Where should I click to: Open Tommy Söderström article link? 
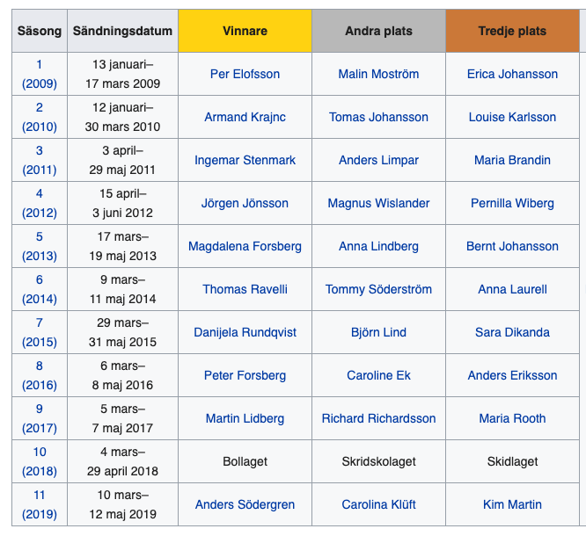378,289
